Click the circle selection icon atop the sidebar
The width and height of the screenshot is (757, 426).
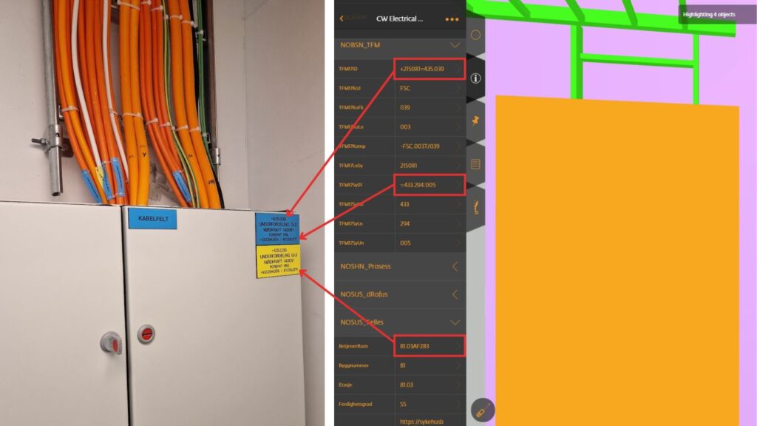tap(475, 33)
